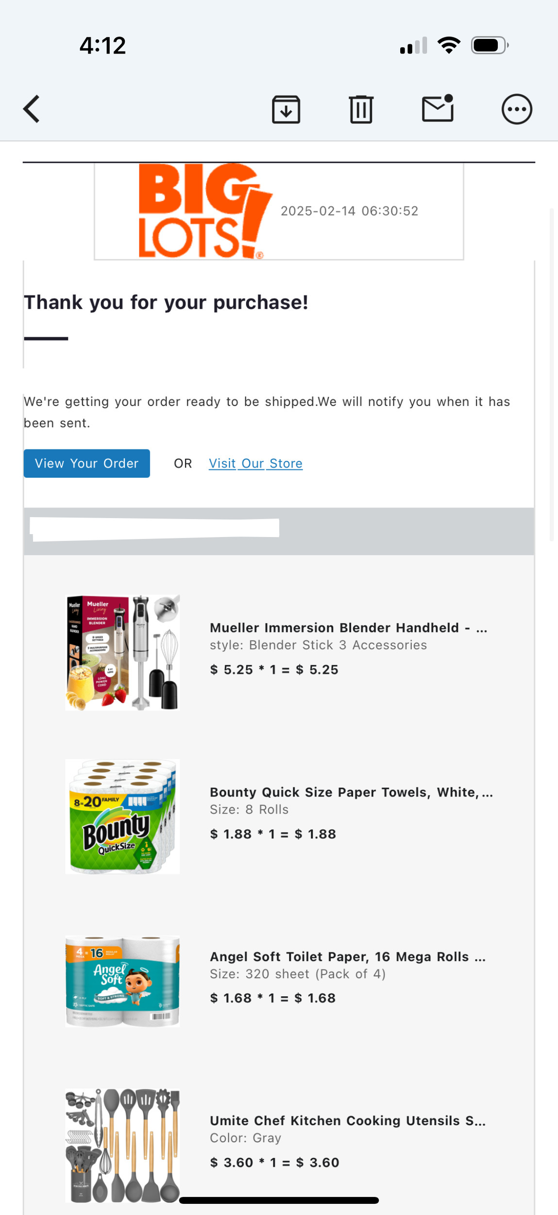Tap the Angel Soft toilet paper image

click(122, 981)
